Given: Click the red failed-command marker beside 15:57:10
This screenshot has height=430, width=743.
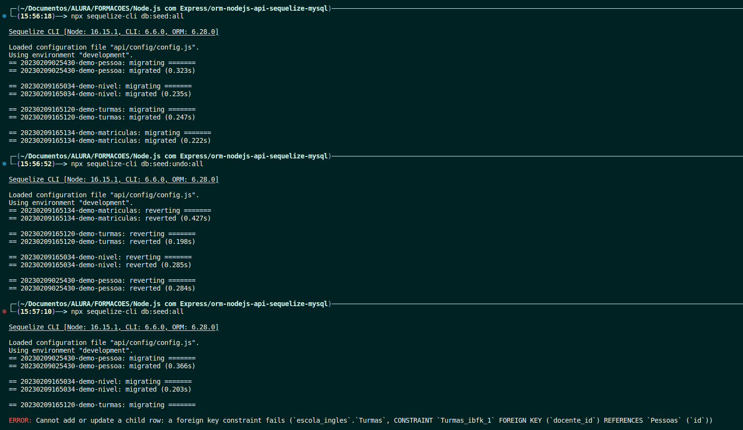Looking at the screenshot, I should pyautogui.click(x=4, y=311).
